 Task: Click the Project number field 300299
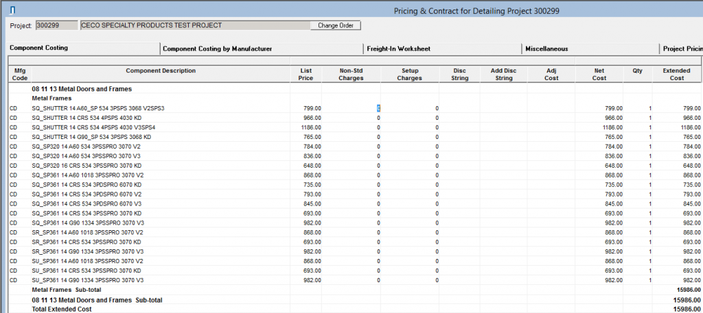click(x=56, y=25)
